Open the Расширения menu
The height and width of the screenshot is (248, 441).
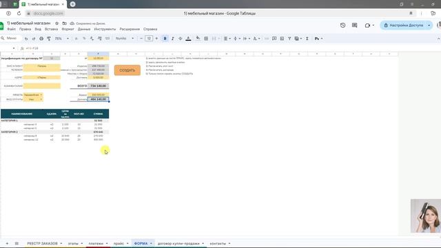click(x=130, y=29)
